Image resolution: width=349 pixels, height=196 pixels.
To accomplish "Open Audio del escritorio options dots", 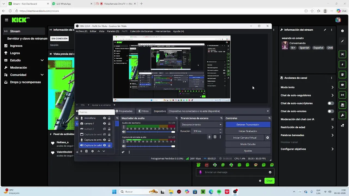I will 124,127.
